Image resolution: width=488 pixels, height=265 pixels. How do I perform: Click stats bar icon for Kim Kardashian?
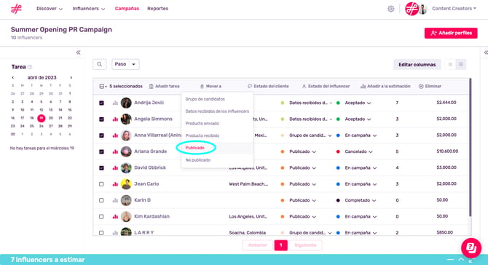115,216
